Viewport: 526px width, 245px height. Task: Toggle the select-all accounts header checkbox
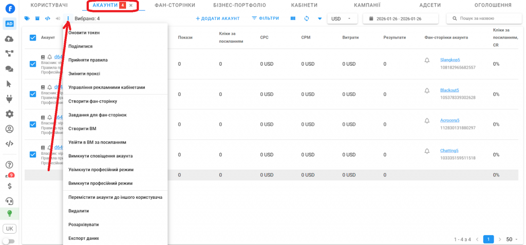coord(33,37)
